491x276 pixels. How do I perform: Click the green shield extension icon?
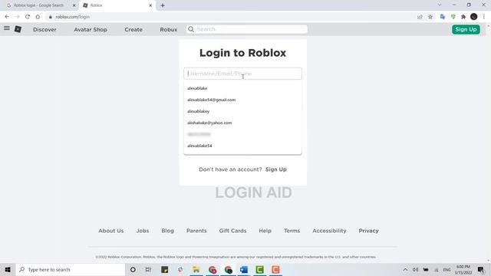(453, 17)
